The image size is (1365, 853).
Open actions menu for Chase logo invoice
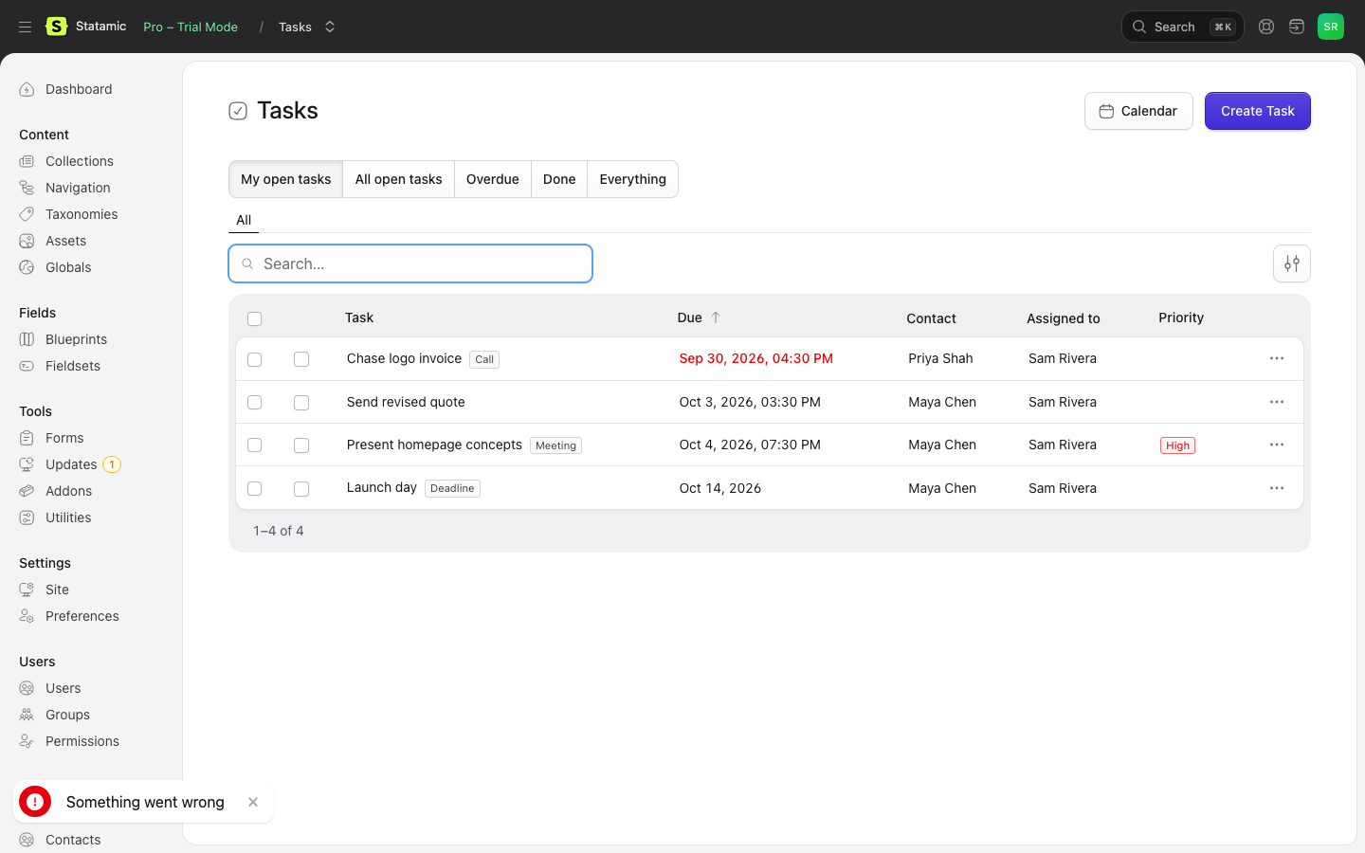pos(1277,358)
